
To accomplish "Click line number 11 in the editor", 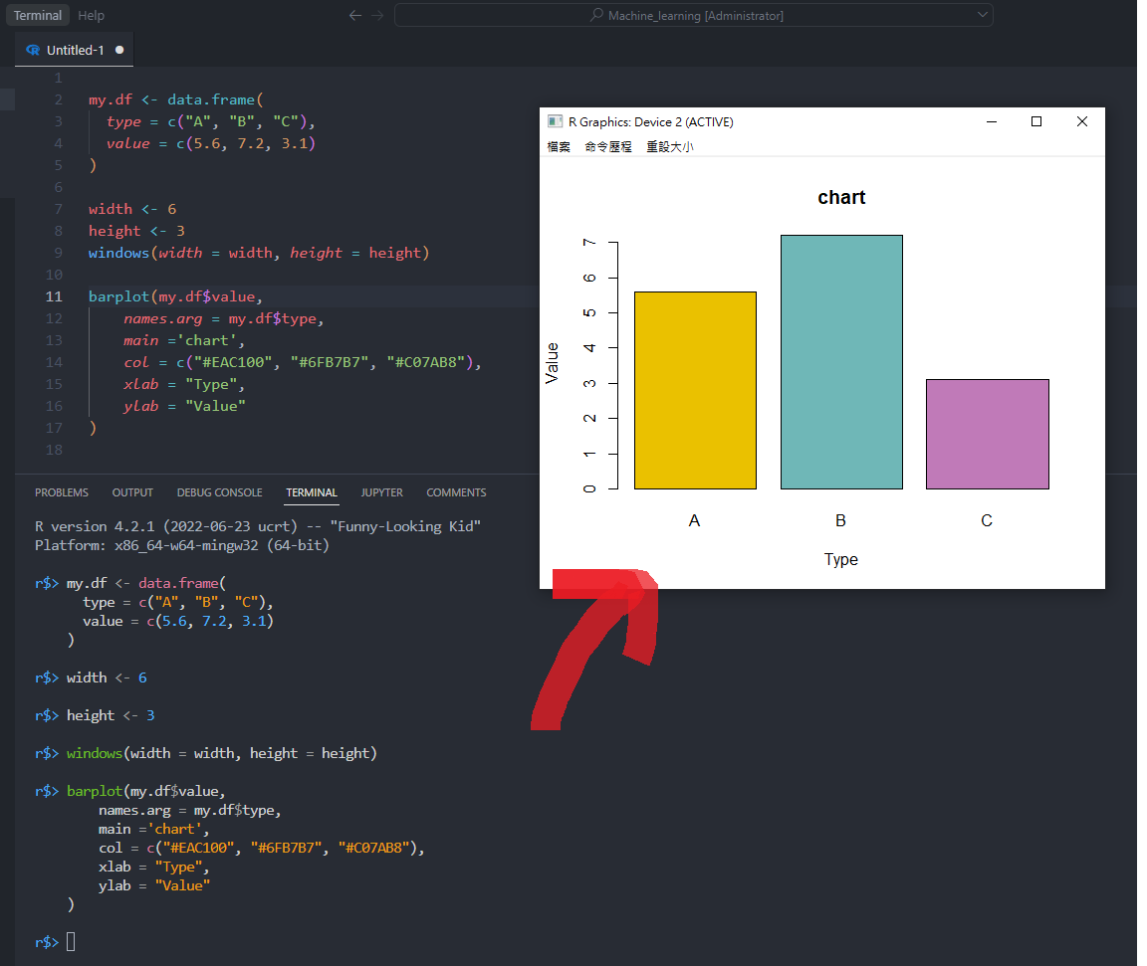I will 54,295.
